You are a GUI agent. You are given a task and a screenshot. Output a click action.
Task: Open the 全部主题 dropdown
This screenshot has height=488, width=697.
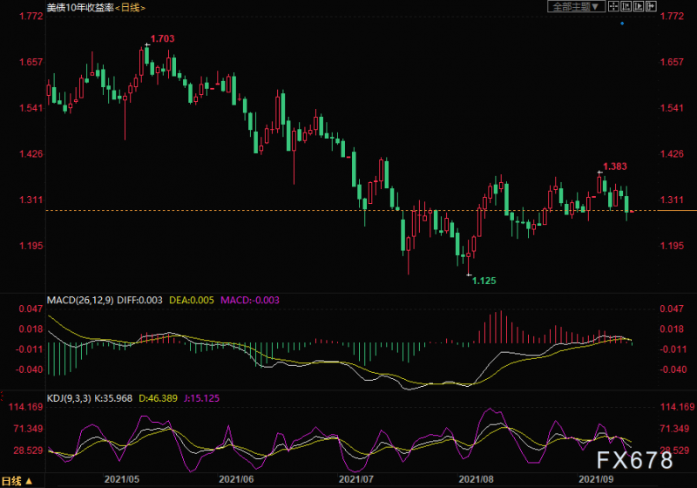(576, 7)
